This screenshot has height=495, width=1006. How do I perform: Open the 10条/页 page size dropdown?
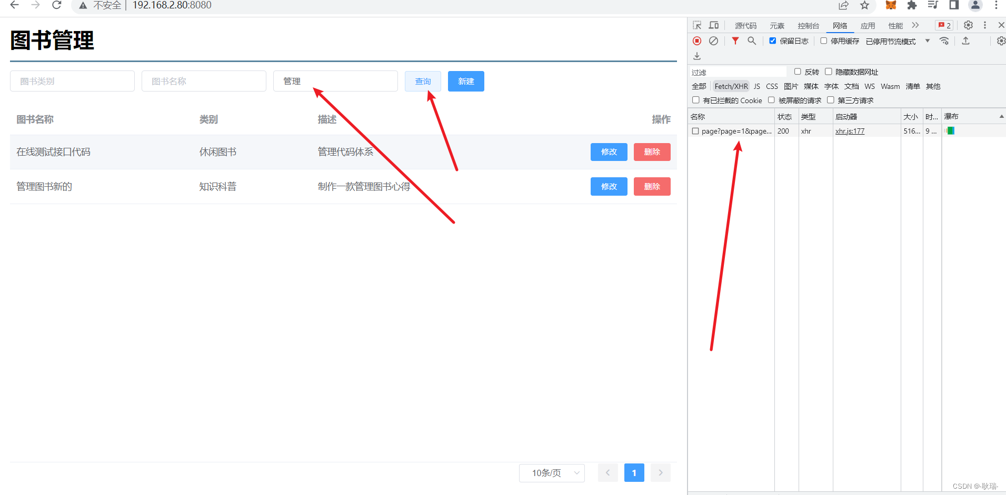pos(552,473)
